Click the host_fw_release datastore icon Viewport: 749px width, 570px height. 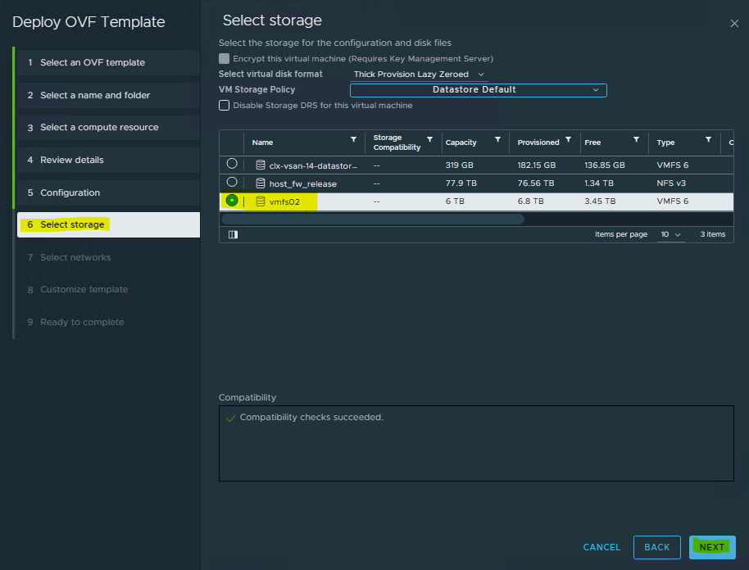[x=261, y=183]
